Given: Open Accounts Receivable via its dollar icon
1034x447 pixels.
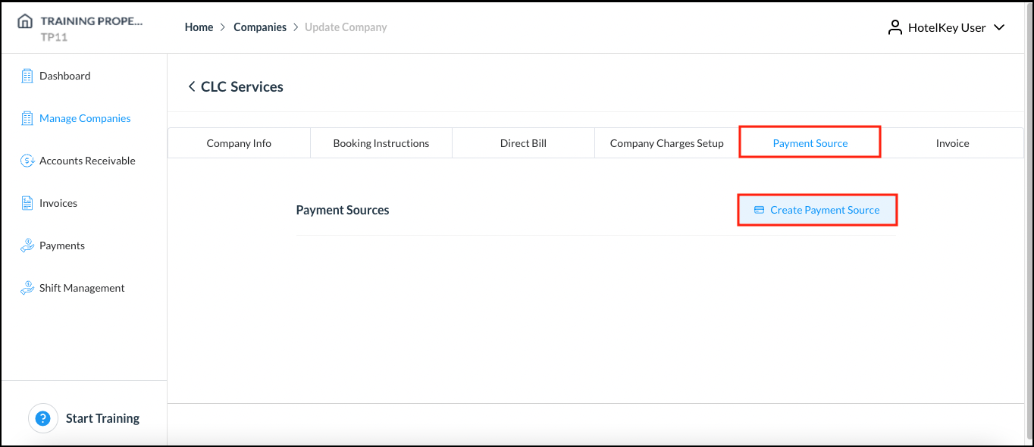Looking at the screenshot, I should click(28, 160).
